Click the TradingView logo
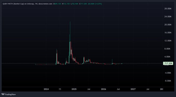The image size is (176, 97). pyautogui.click(x=9, y=94)
